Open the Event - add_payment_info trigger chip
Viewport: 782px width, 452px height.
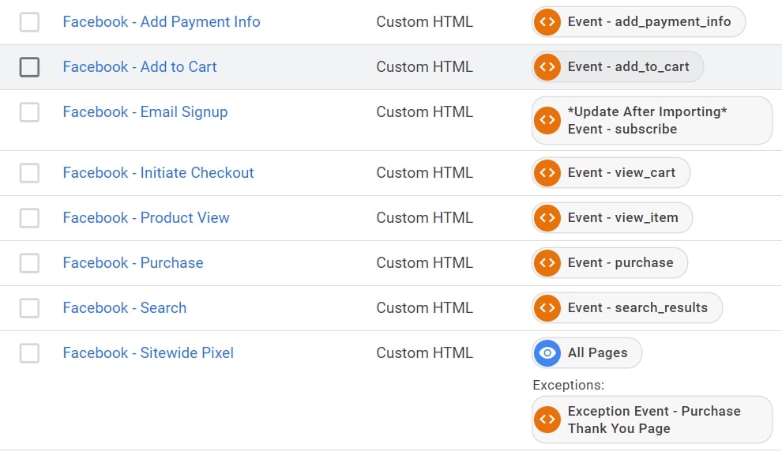pyautogui.click(x=638, y=22)
